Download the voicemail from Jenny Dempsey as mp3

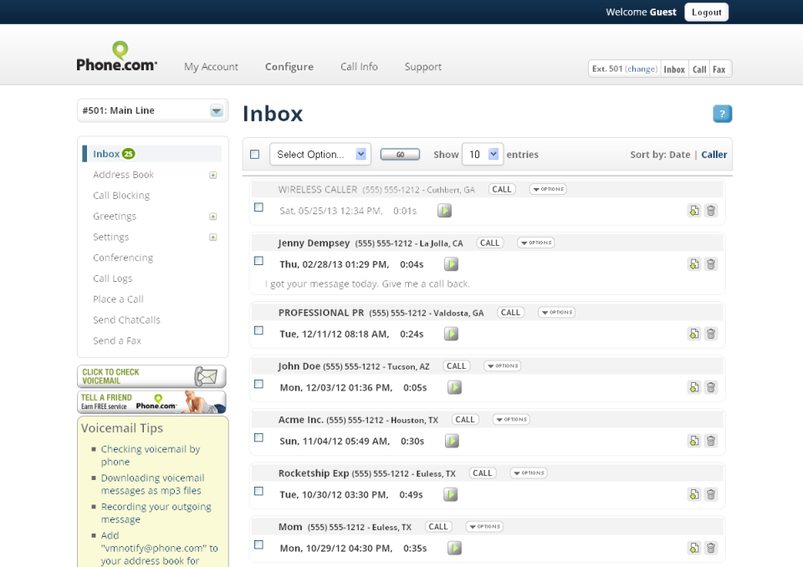[x=693, y=263]
